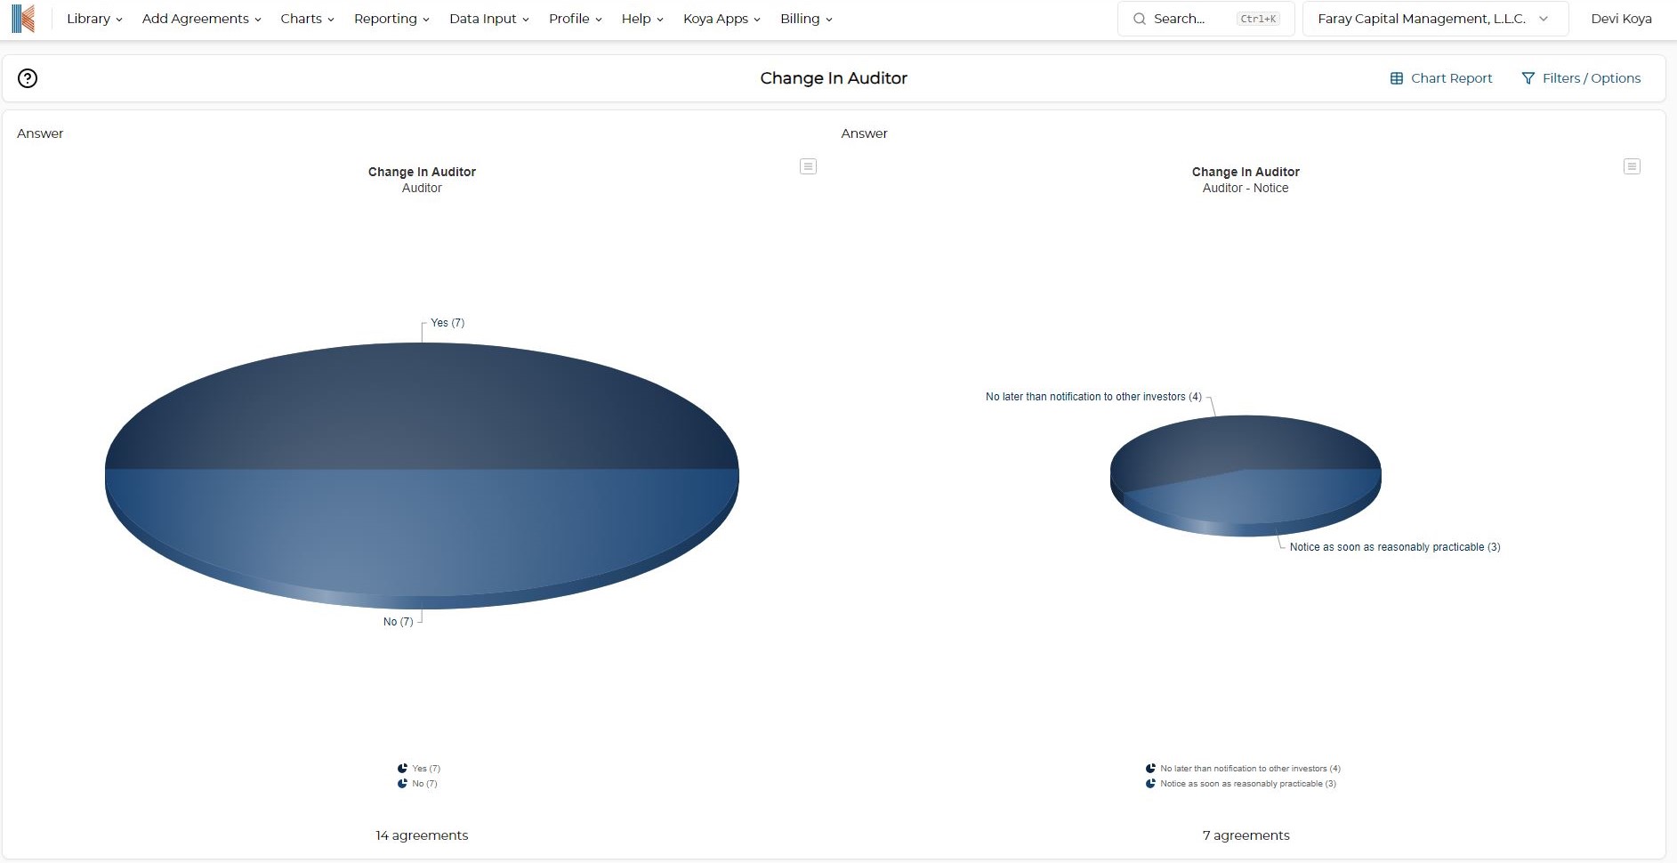
Task: Toggle the Yes (7) legend item
Action: click(419, 769)
